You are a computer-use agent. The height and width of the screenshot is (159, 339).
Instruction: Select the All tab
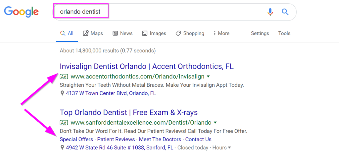(67, 33)
